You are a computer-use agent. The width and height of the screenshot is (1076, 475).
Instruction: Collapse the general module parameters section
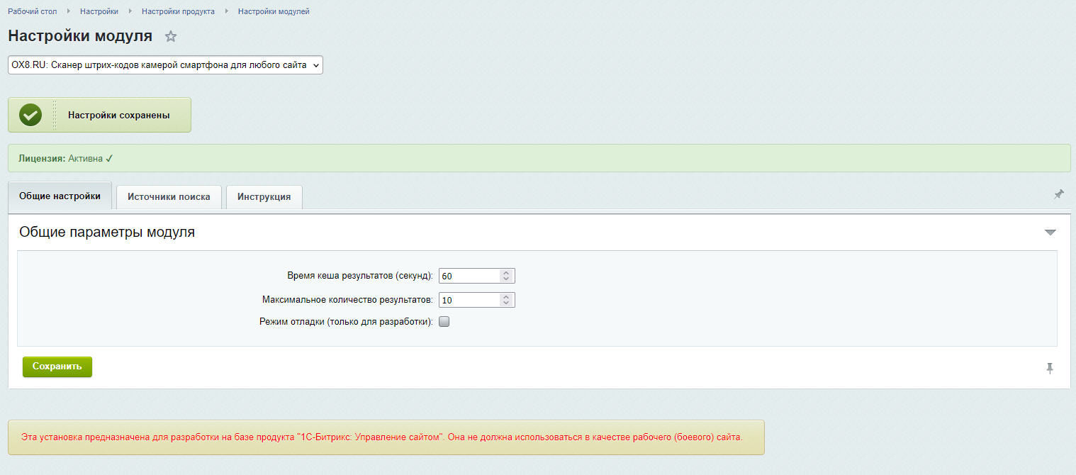coord(1050,233)
